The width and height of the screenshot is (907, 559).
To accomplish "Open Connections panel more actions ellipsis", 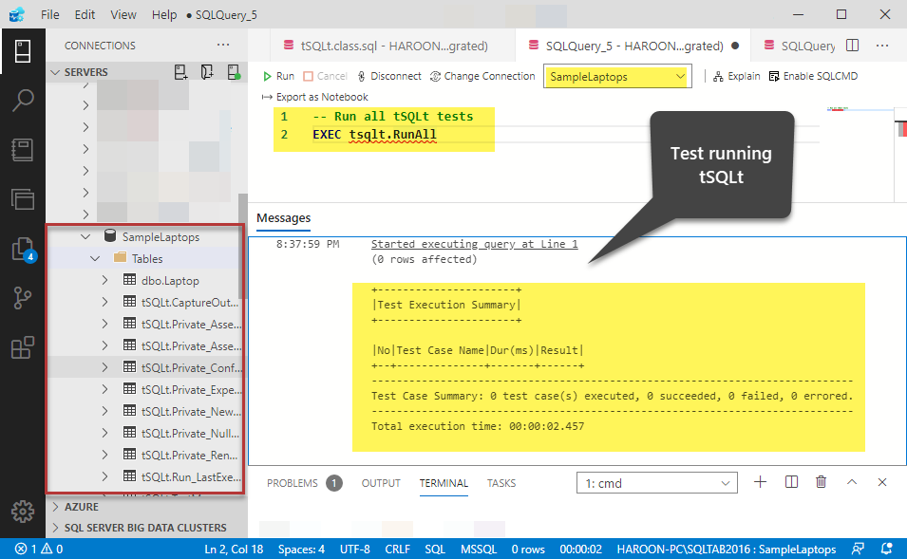I will click(x=223, y=45).
